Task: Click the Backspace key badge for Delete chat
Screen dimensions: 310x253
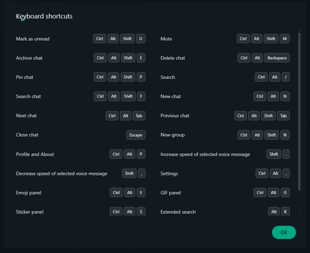Action: pyautogui.click(x=277, y=58)
